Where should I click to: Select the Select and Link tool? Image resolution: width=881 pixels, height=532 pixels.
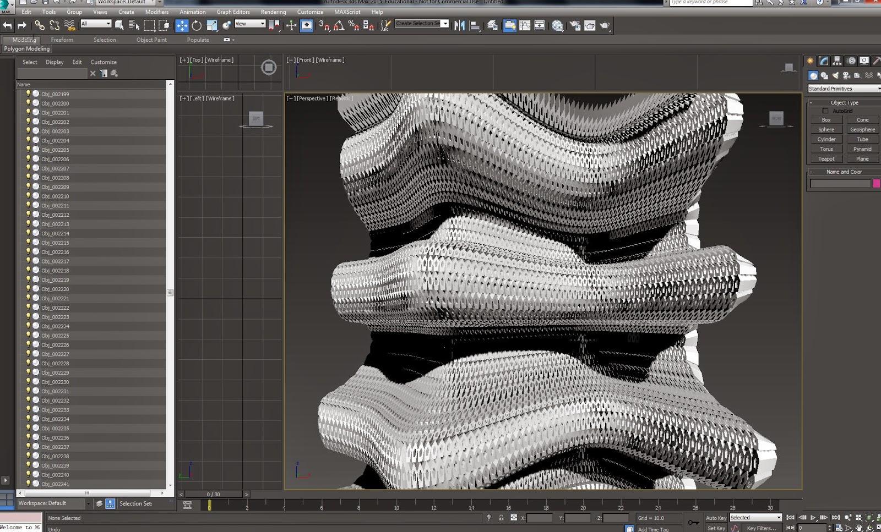39,25
